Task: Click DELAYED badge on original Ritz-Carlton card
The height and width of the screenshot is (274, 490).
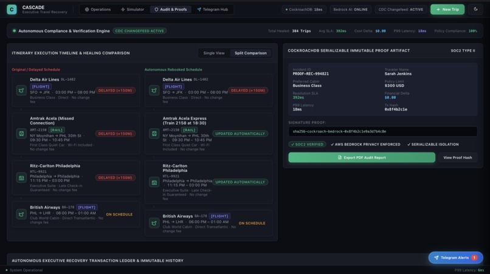Action: pyautogui.click(x=116, y=177)
